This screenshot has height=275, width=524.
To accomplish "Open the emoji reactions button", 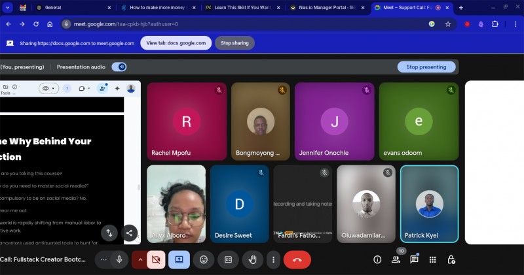I will tap(204, 260).
